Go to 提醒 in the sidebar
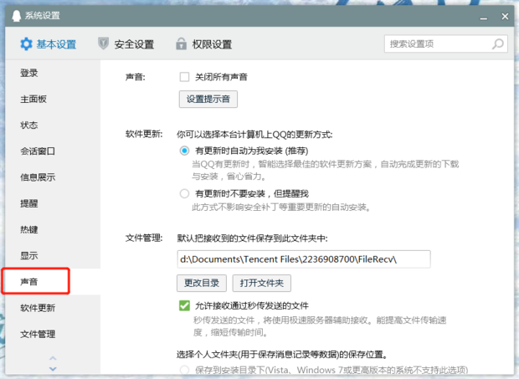519x379 pixels. click(29, 203)
